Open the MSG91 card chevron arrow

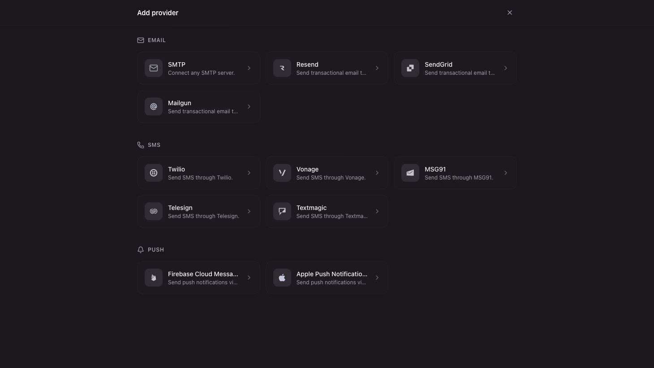pyautogui.click(x=506, y=173)
